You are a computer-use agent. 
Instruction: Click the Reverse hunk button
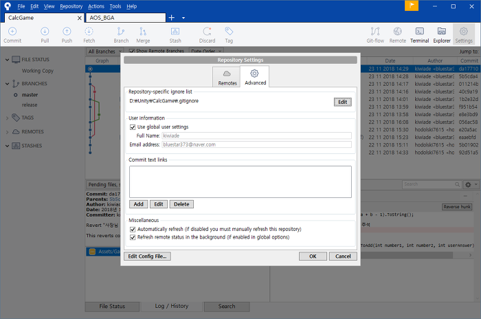coord(457,207)
